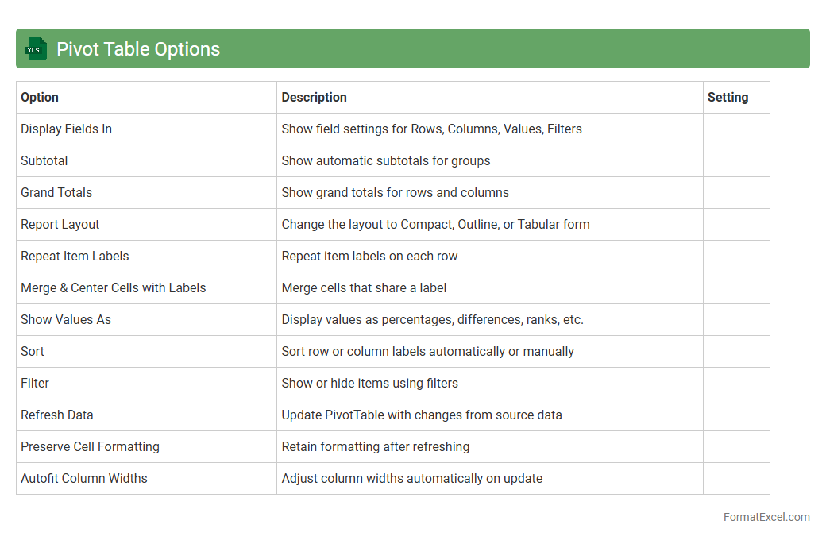This screenshot has width=826, height=540.
Task: Click the Setting cell for Grand Totals
Action: (735, 192)
